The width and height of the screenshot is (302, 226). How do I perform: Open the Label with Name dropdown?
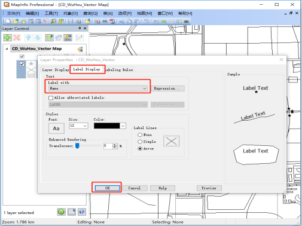pos(98,88)
